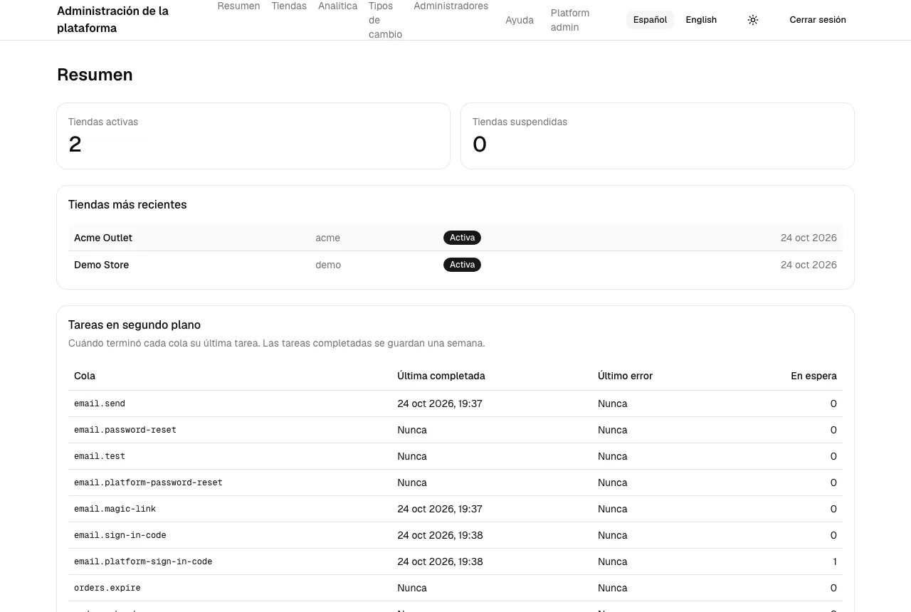The width and height of the screenshot is (911, 612).
Task: Open the Ayuda link
Action: click(520, 20)
